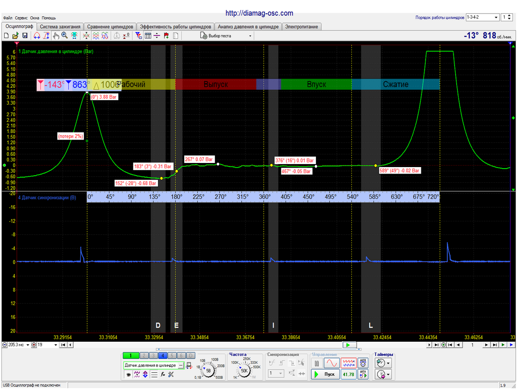This screenshot has height=390, width=520.
Task: Adjust the cylinder number stepper
Action: pos(507,17)
